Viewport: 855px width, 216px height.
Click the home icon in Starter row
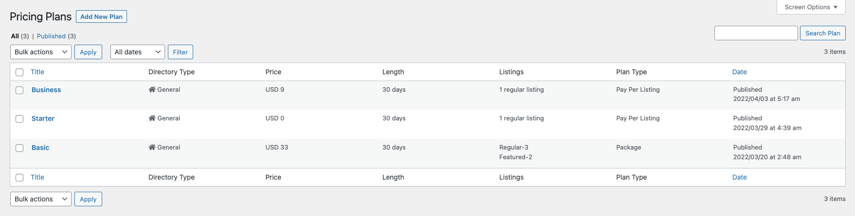(x=152, y=118)
